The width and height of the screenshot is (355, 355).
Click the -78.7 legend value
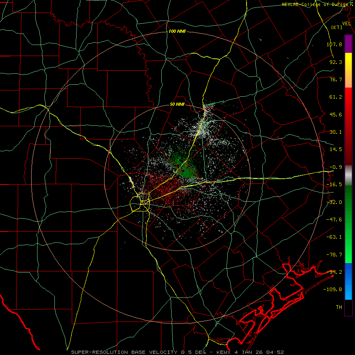pyautogui.click(x=334, y=255)
